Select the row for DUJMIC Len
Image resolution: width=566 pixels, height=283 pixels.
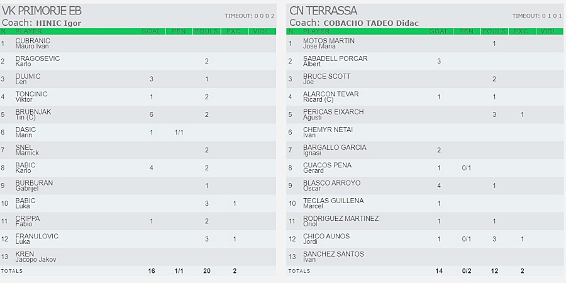point(138,79)
